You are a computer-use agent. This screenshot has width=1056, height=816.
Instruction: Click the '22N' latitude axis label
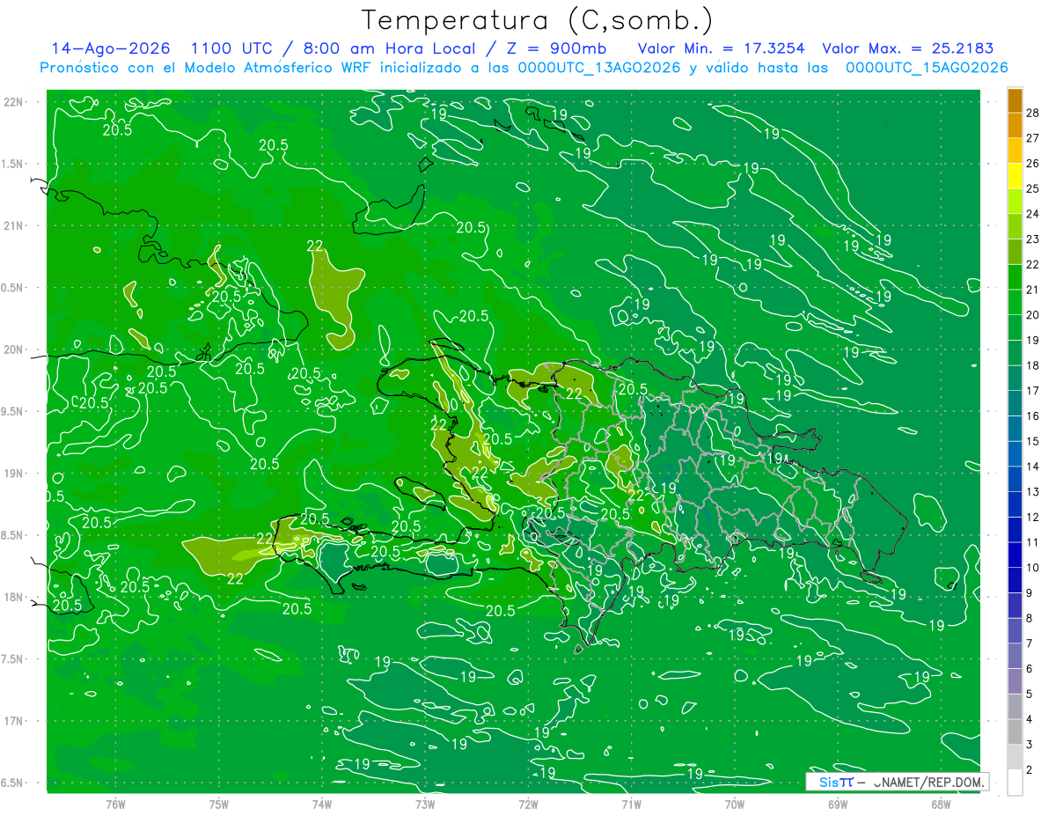pyautogui.click(x=13, y=102)
